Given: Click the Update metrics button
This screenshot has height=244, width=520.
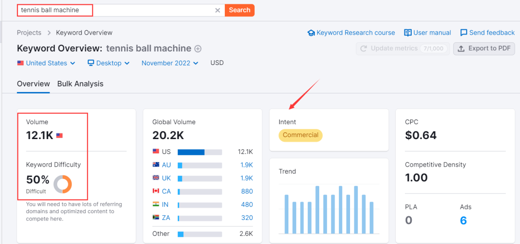Looking at the screenshot, I should 403,49.
